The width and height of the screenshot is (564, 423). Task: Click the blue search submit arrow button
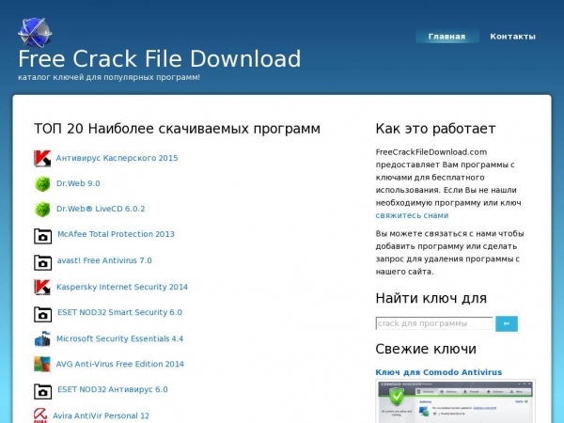pos(507,323)
